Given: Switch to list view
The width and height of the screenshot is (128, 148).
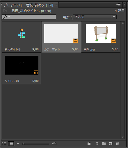Looking at the screenshot, I should tap(4, 144).
